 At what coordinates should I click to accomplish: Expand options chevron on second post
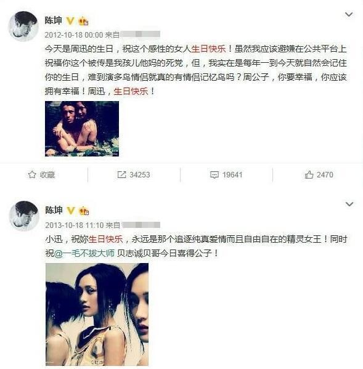[x=349, y=204]
